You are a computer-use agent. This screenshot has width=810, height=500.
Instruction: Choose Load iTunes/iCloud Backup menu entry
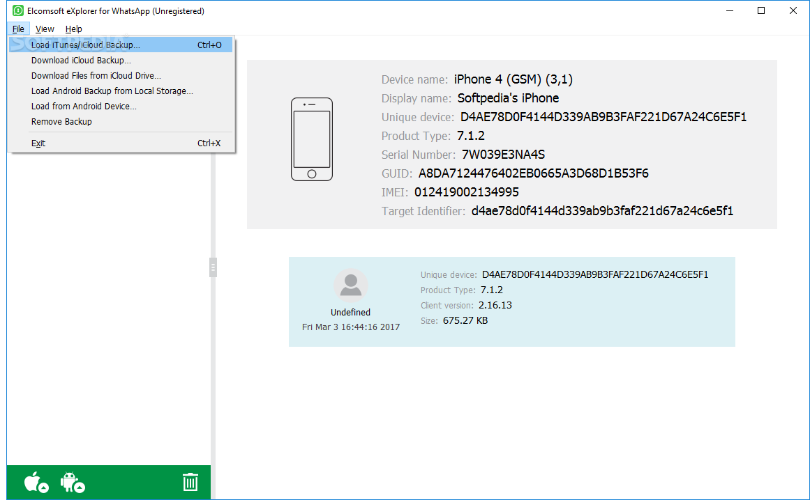coord(121,45)
